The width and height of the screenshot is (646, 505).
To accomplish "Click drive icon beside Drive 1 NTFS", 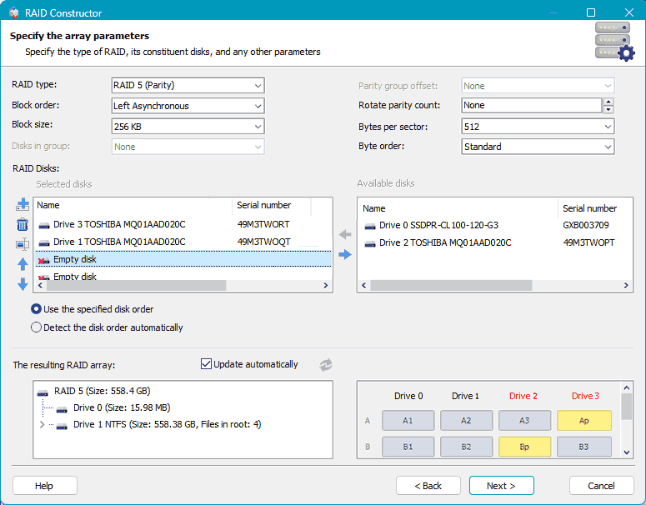I will pyautogui.click(x=62, y=425).
